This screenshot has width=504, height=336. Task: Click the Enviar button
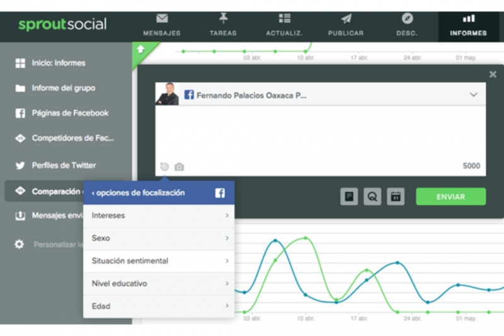click(450, 197)
